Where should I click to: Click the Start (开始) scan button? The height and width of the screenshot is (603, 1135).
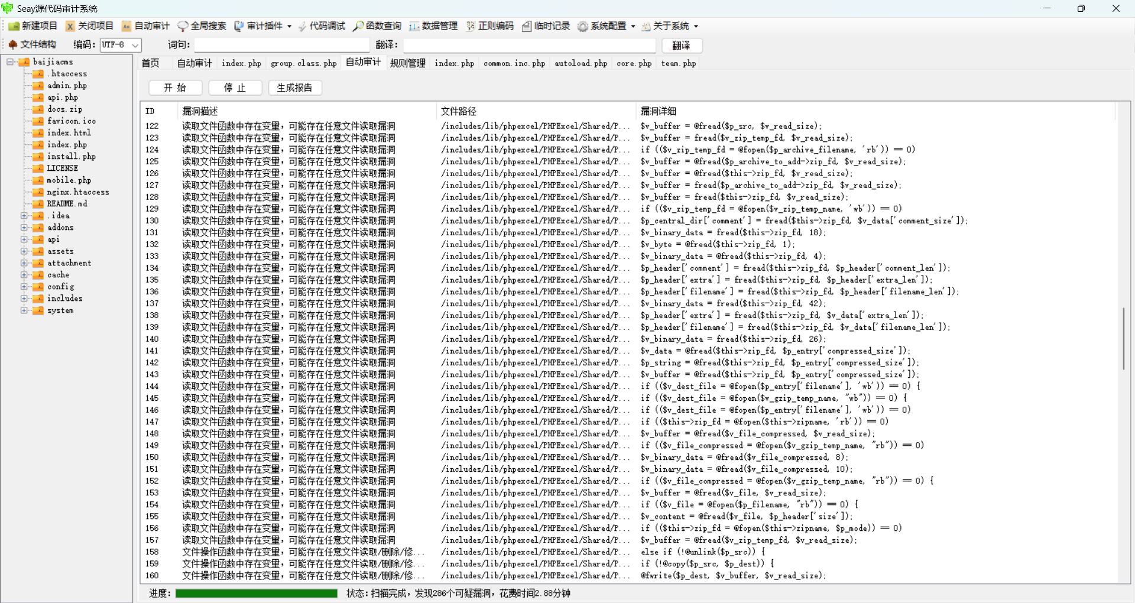click(x=175, y=87)
